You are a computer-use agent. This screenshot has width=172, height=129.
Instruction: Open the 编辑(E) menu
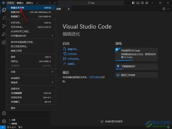pos(20,3)
